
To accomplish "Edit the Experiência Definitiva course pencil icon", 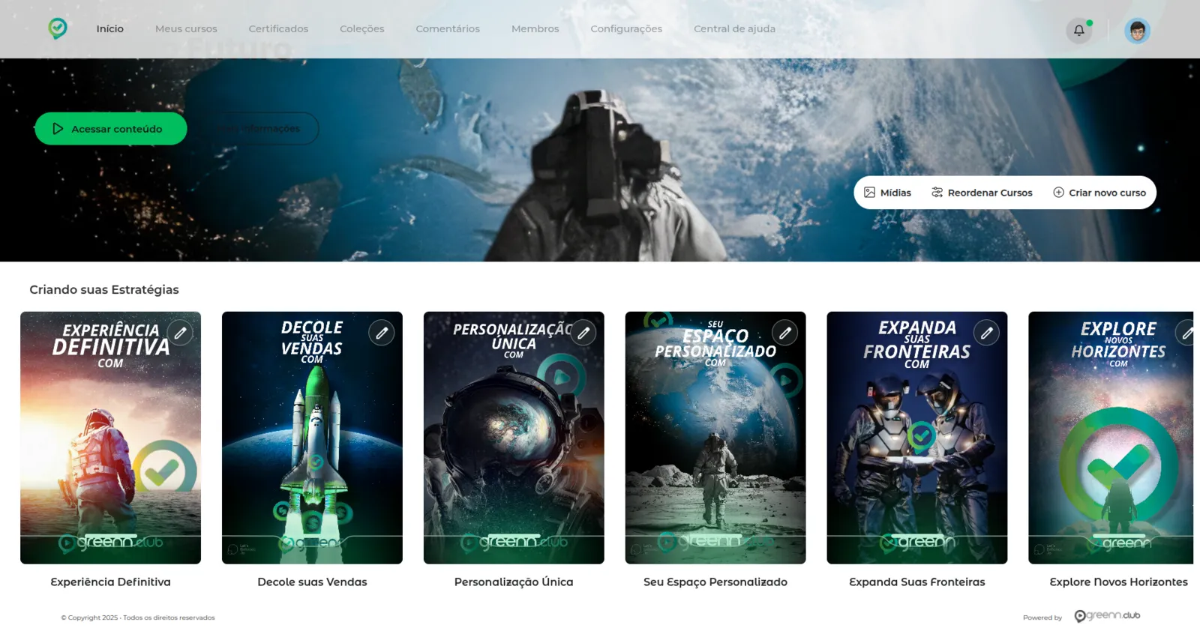I will 180,333.
